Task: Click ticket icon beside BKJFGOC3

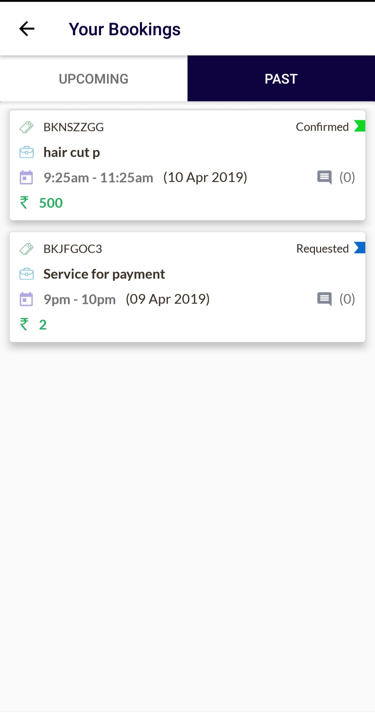Action: 26,249
